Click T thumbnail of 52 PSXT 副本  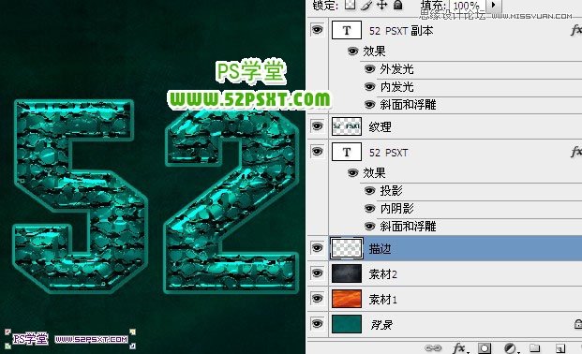[347, 30]
